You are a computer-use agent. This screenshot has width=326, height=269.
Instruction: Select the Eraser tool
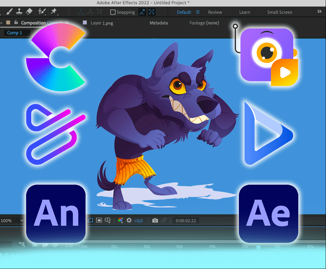click(29, 11)
